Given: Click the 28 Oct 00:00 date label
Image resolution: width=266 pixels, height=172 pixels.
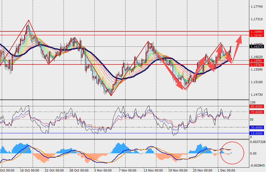Looking at the screenshot, I should pos(79,170).
